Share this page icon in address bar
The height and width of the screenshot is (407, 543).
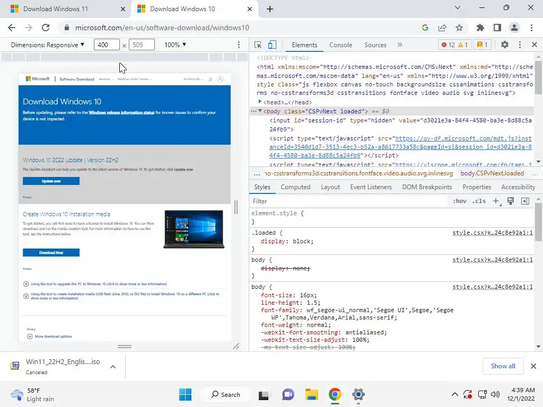point(442,28)
